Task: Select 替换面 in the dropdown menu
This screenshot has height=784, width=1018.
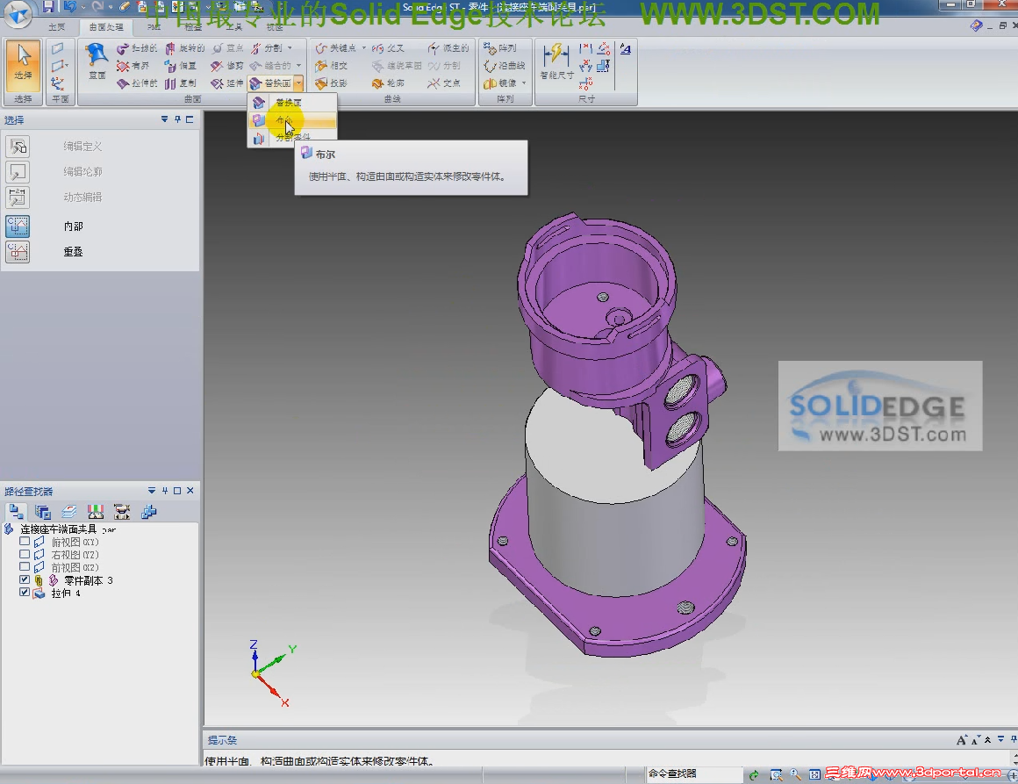Action: (292, 103)
